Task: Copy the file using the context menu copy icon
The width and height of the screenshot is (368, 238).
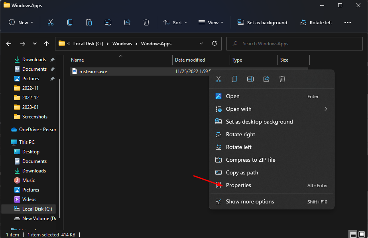Action: click(234, 79)
